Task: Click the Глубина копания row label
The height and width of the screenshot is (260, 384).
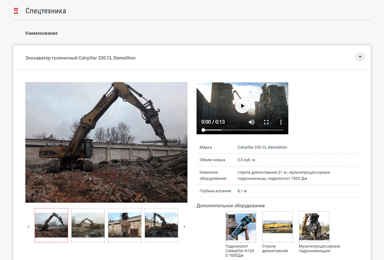Action: coord(215,191)
